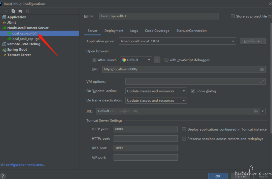The image size is (272, 179).
Task: Open Edit configuration templates link
Action: pos(23,165)
